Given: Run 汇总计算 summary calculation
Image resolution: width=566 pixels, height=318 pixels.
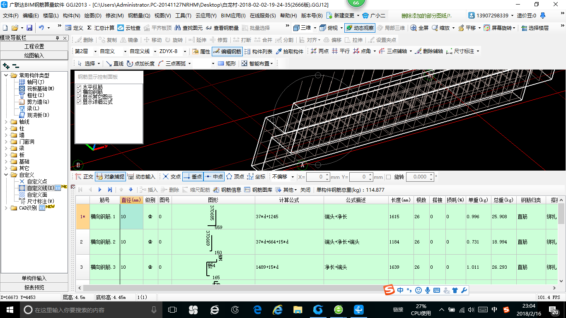Looking at the screenshot, I should click(101, 28).
